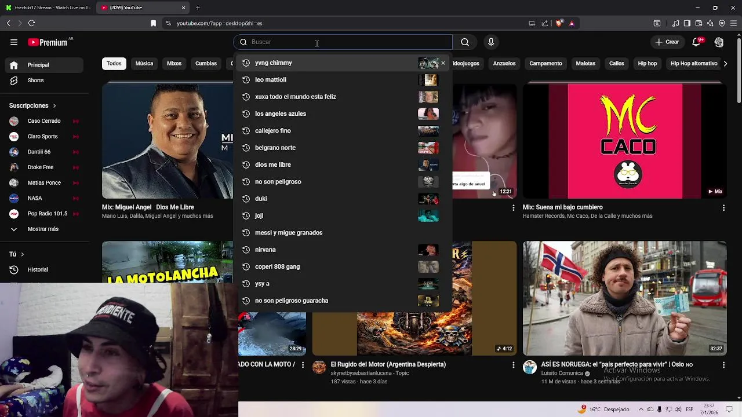This screenshot has width=742, height=417.
Task: Open the Miguel Angel mix thumbnail
Action: point(168,141)
